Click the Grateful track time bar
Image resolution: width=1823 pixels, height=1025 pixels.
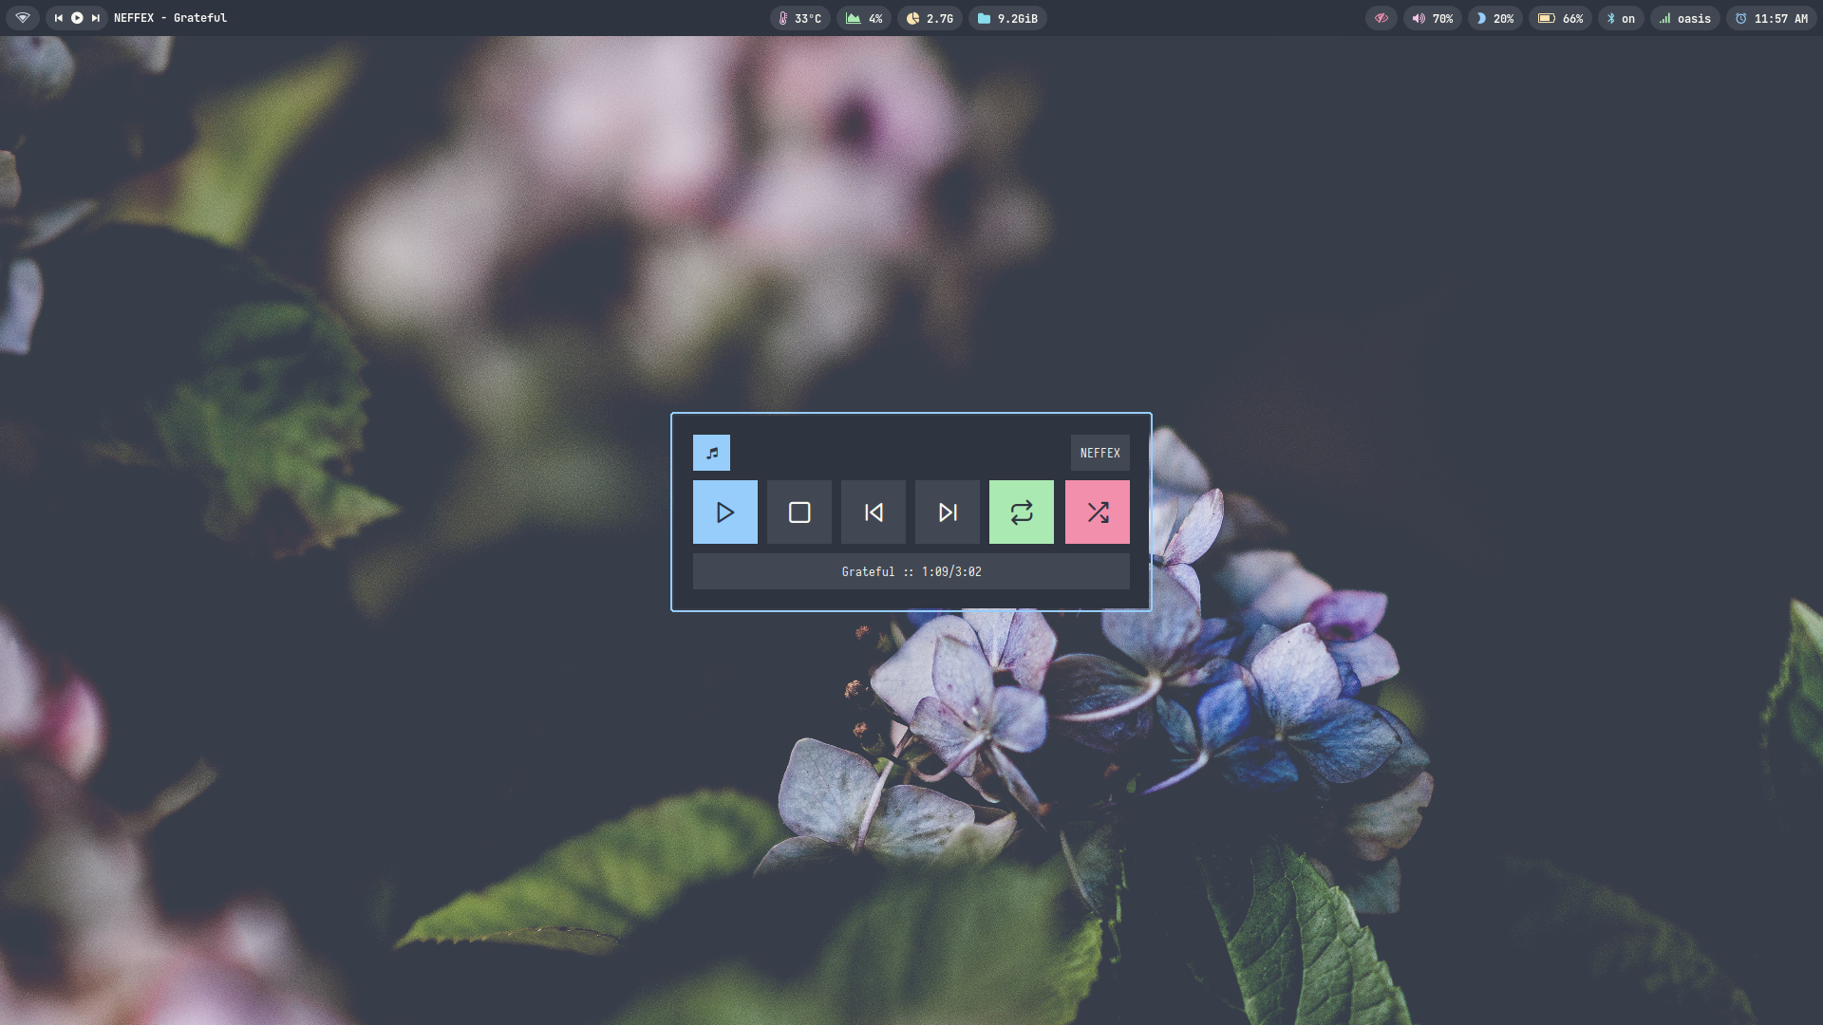pos(911,571)
